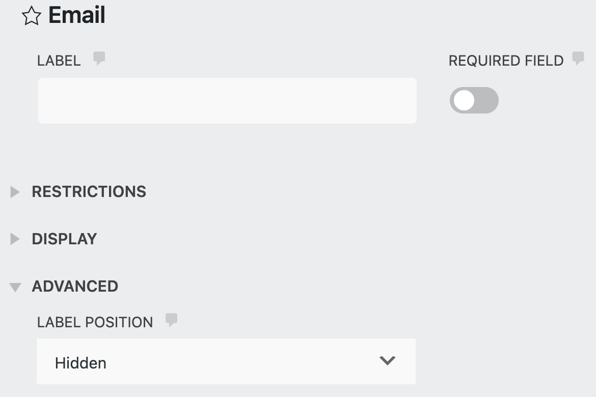This screenshot has height=397, width=596.
Task: Expand the Display section
Action: click(64, 239)
